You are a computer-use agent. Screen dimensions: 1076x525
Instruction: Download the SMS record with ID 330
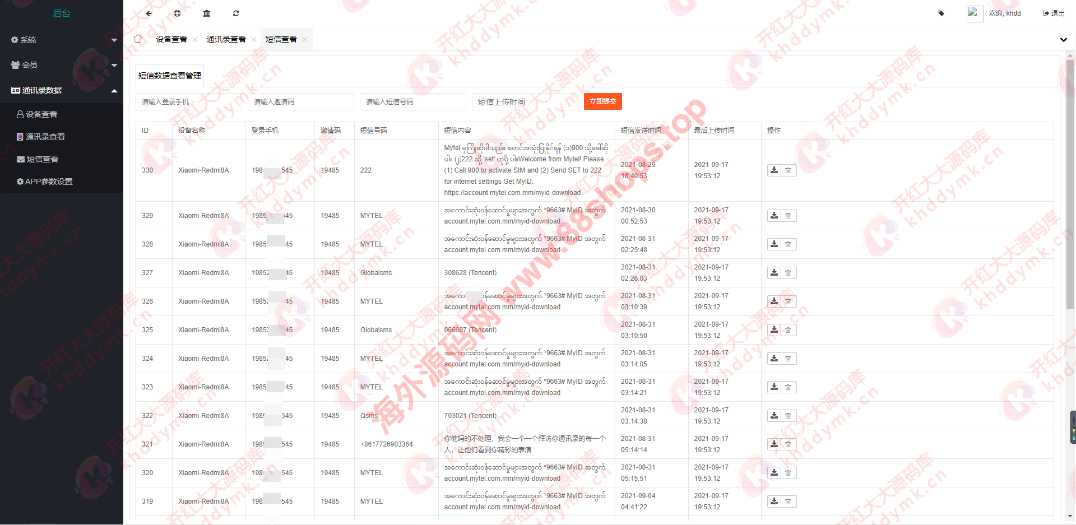(x=774, y=170)
